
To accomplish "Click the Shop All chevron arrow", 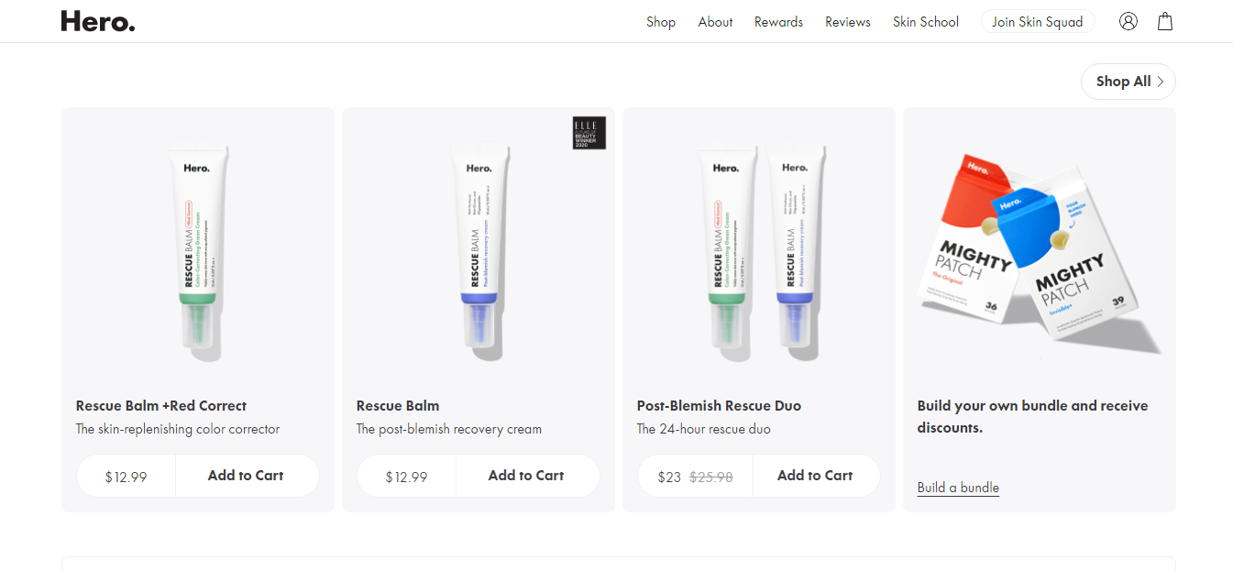I will point(1161,82).
